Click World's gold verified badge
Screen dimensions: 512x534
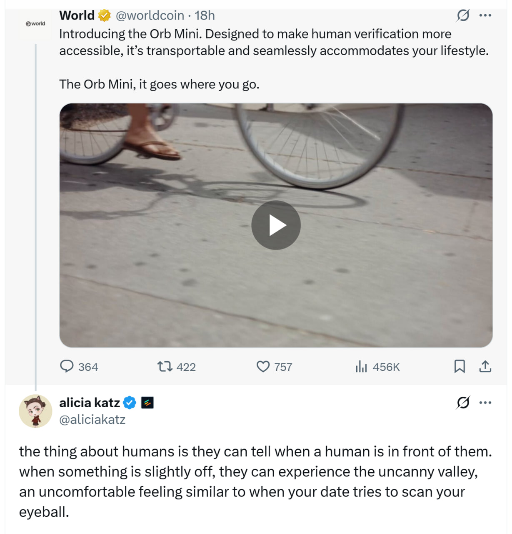(x=104, y=15)
